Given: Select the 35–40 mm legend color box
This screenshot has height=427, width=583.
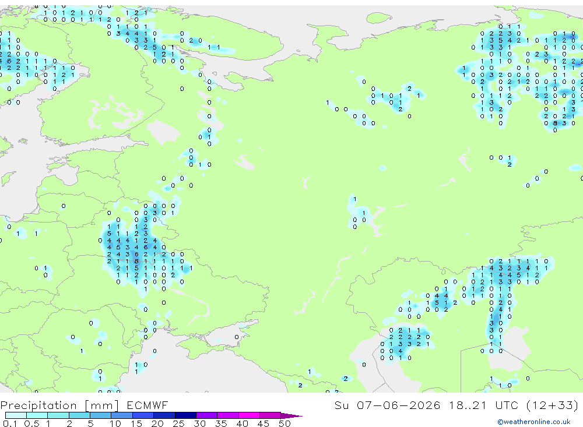Looking at the screenshot, I should pyautogui.click(x=228, y=415).
